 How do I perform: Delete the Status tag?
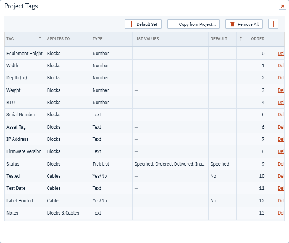(x=281, y=164)
